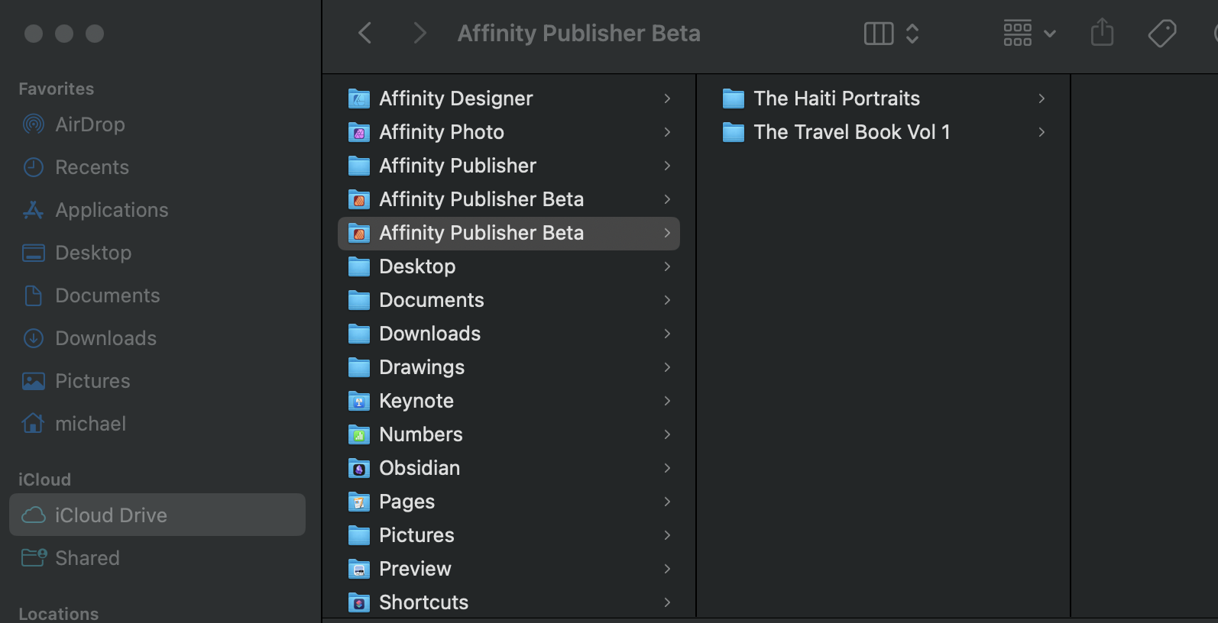
Task: Click the Share toolbar icon
Action: (x=1102, y=33)
